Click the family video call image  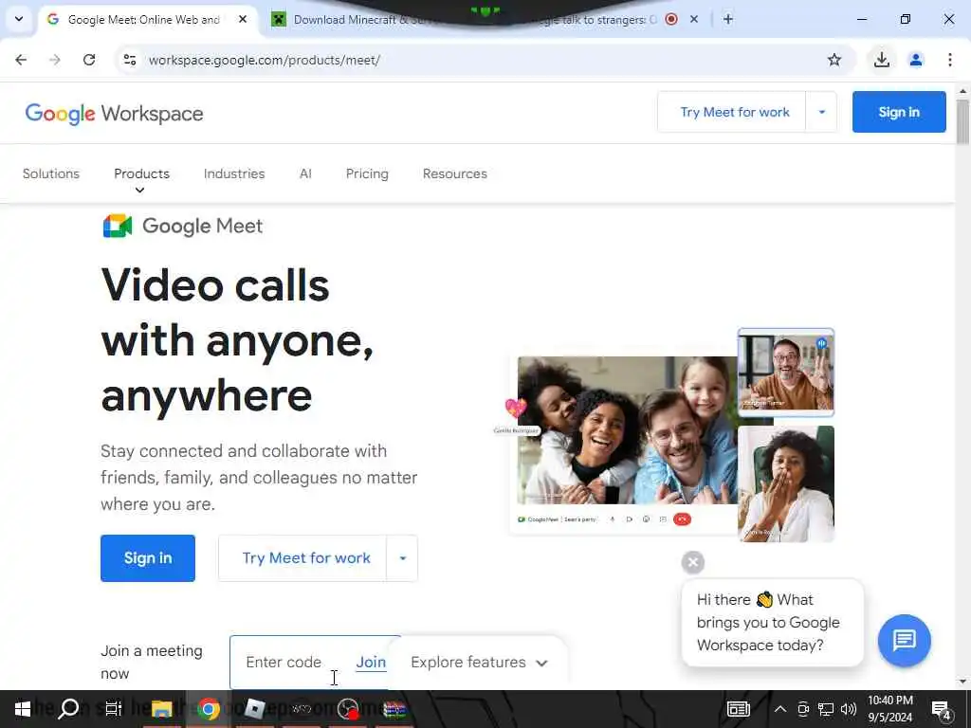pos(628,430)
